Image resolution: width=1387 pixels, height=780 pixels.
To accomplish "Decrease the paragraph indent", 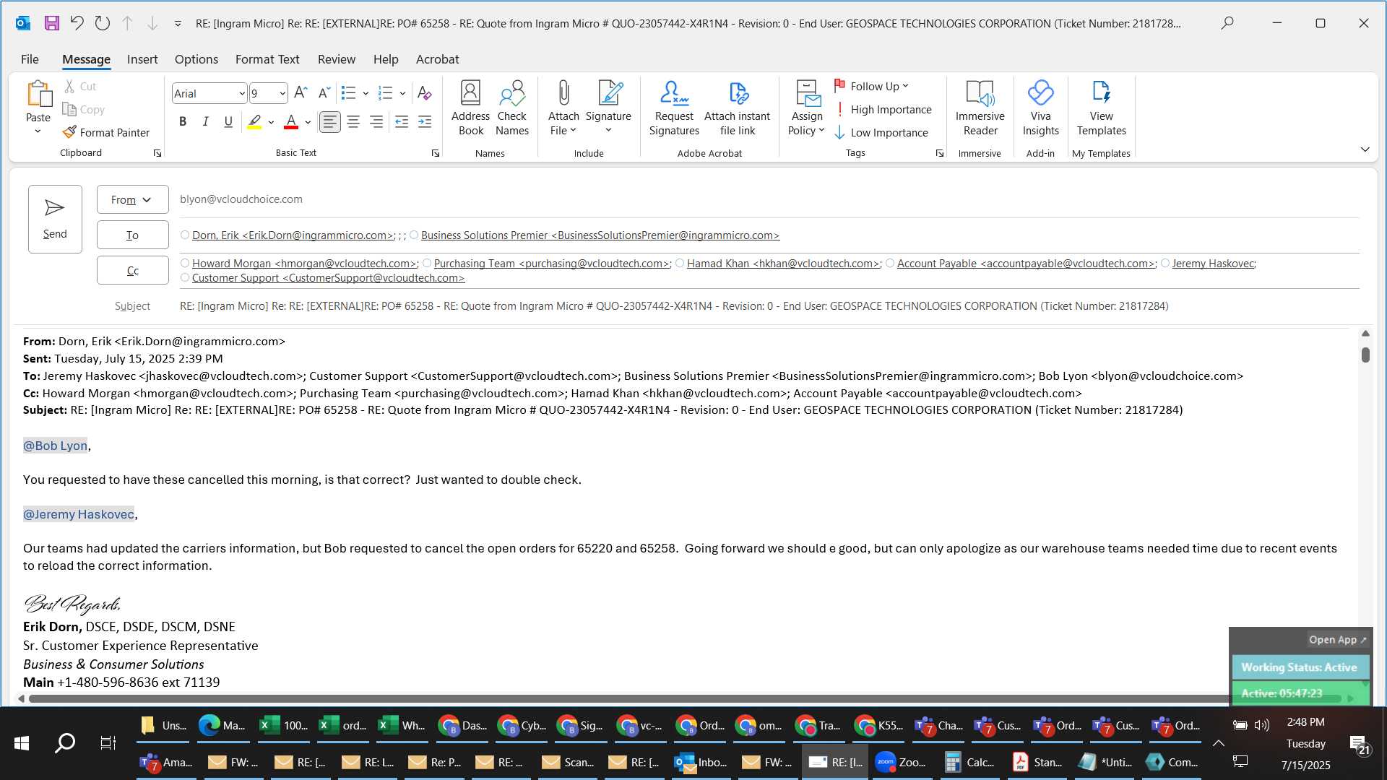I will coord(402,122).
